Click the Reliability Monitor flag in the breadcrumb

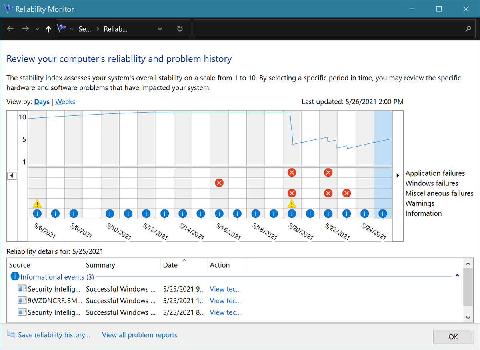62,28
